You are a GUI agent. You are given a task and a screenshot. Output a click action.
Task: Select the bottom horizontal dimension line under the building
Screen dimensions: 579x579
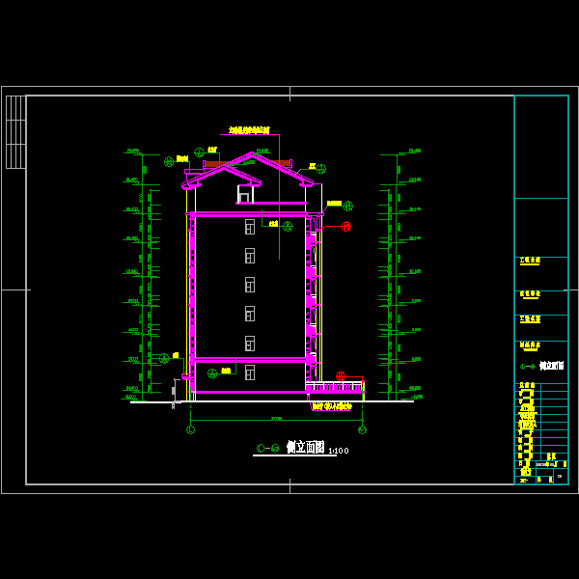276,420
